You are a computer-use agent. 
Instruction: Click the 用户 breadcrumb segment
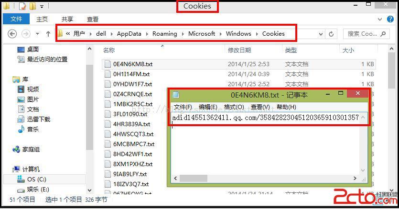pyautogui.click(x=79, y=33)
